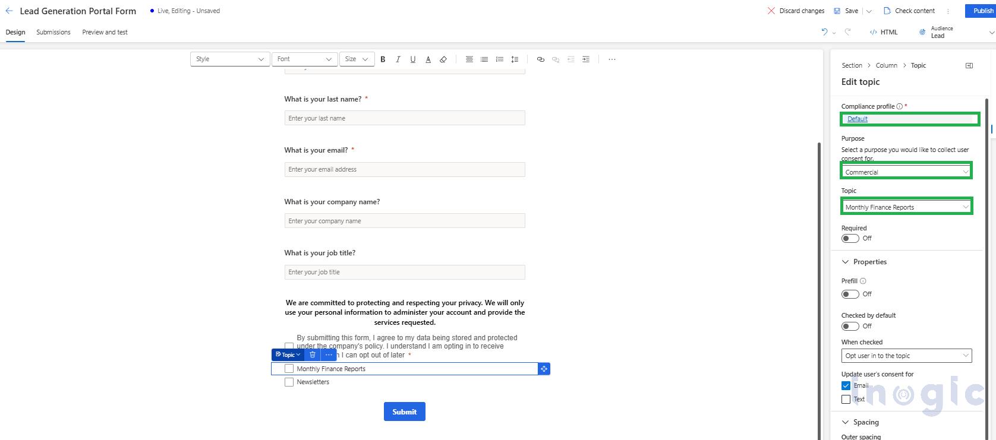Open the Default compliance profile link

click(x=858, y=119)
